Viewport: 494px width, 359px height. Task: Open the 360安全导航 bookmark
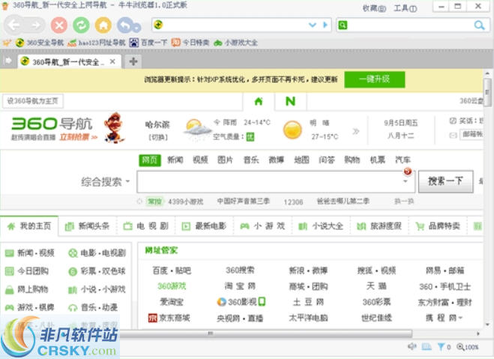tap(40, 43)
